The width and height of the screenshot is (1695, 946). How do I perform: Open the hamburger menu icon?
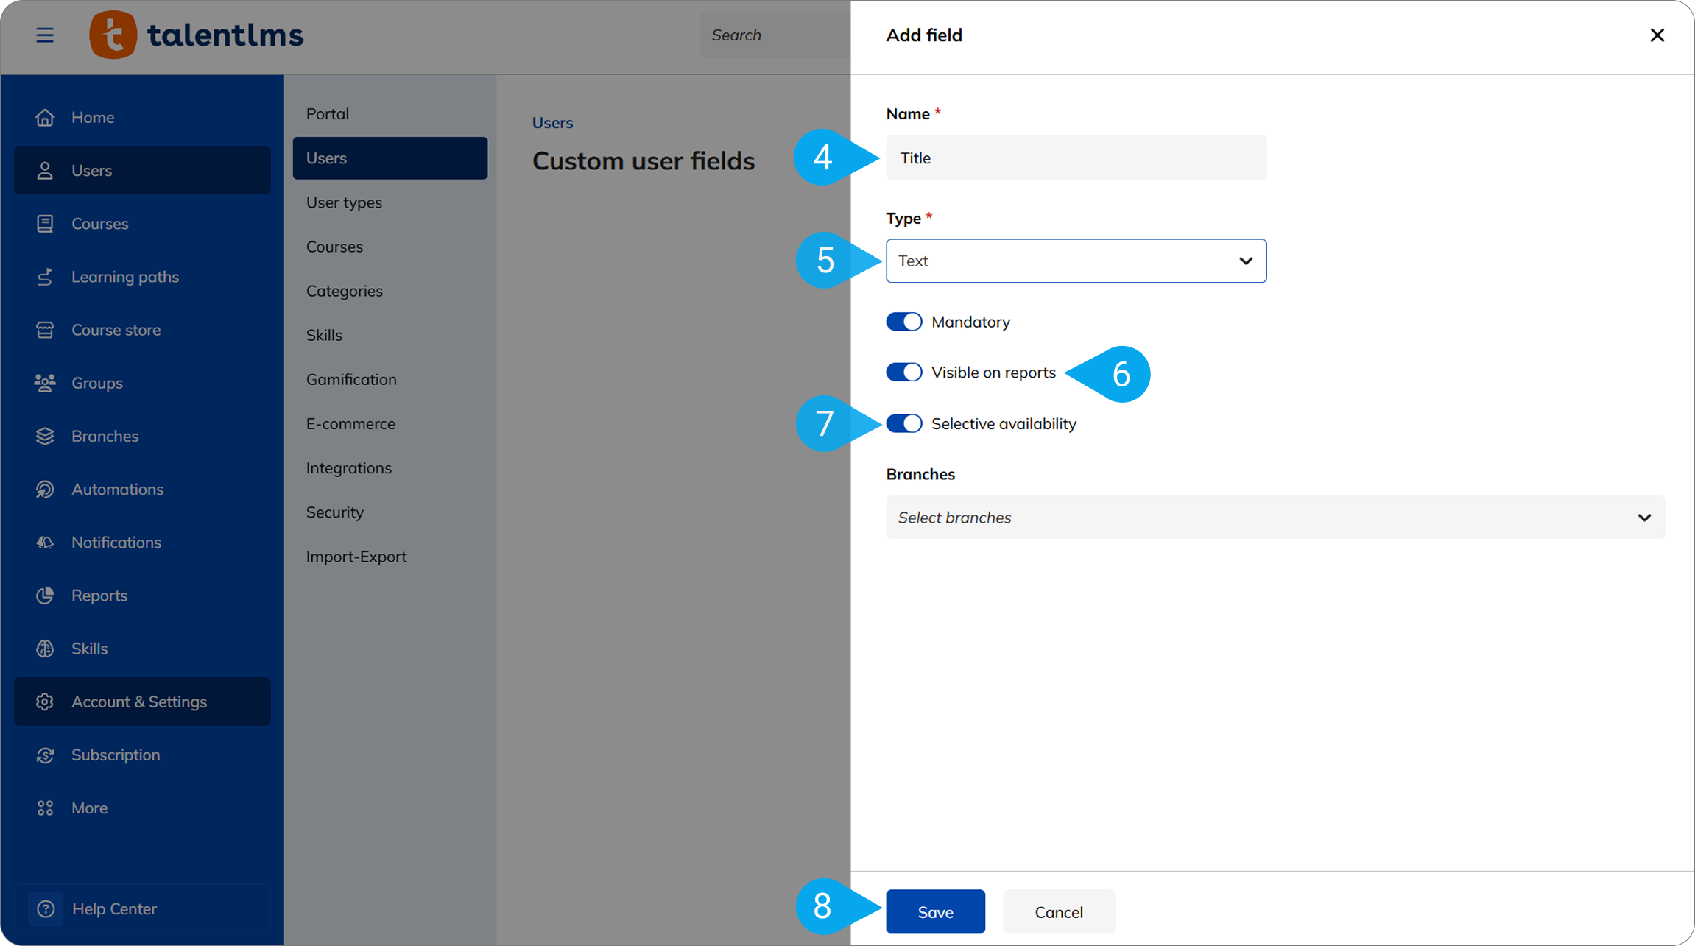click(45, 35)
